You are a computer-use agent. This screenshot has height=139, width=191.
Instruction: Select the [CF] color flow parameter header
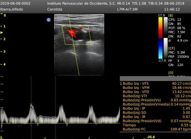[x=172, y=48]
